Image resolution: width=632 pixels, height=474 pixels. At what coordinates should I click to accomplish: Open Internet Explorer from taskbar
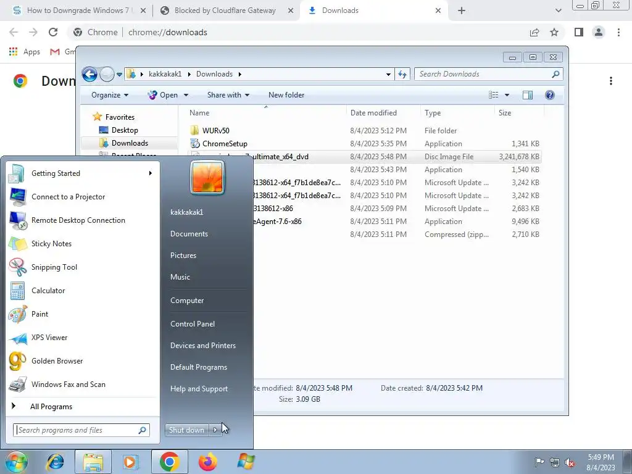point(56,462)
